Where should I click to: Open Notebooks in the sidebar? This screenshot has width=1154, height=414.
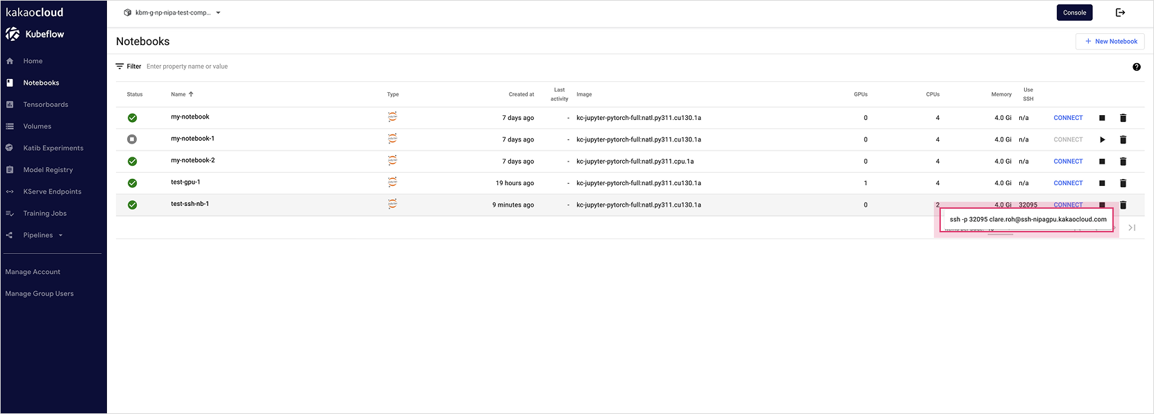[41, 83]
